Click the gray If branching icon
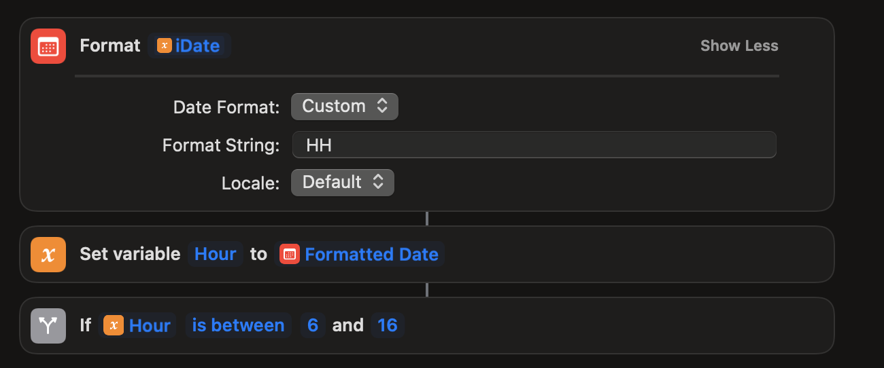The height and width of the screenshot is (368, 884). tap(48, 326)
